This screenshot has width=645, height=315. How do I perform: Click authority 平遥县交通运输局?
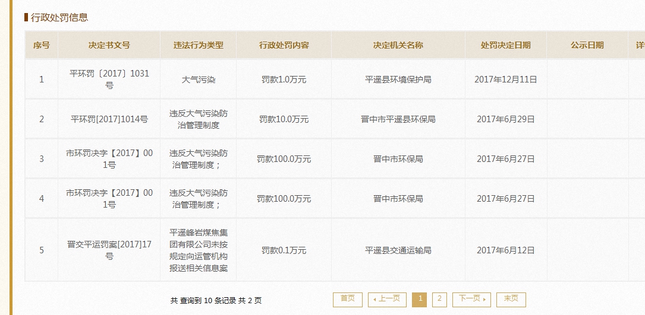point(398,250)
